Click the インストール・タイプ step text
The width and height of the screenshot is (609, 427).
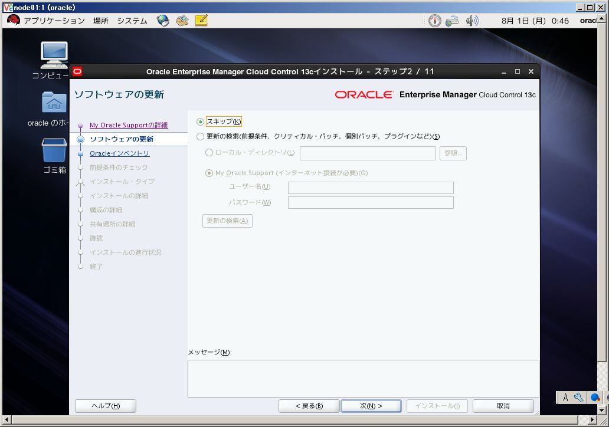click(122, 181)
